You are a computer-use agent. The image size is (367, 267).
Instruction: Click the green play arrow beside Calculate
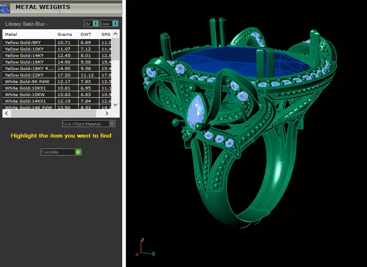[78, 152]
